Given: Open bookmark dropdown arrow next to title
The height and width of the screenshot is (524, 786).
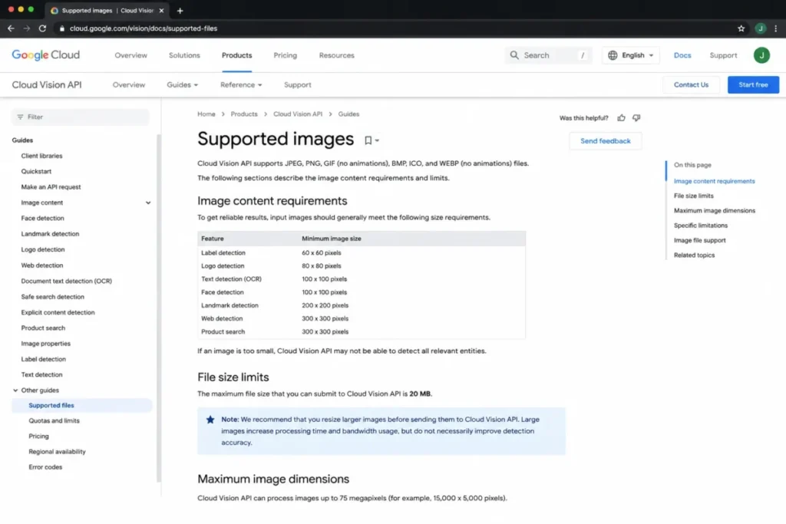Looking at the screenshot, I should 377,140.
